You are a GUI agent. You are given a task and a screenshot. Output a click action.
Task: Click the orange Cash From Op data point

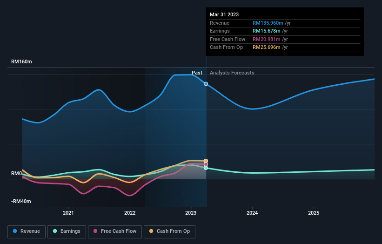click(206, 161)
